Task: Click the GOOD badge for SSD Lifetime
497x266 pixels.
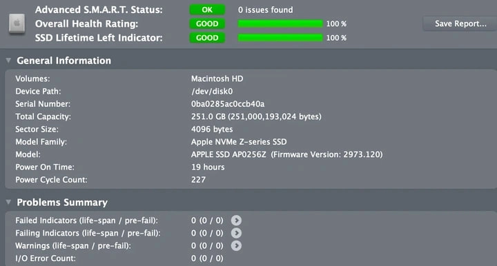Action: tap(207, 38)
